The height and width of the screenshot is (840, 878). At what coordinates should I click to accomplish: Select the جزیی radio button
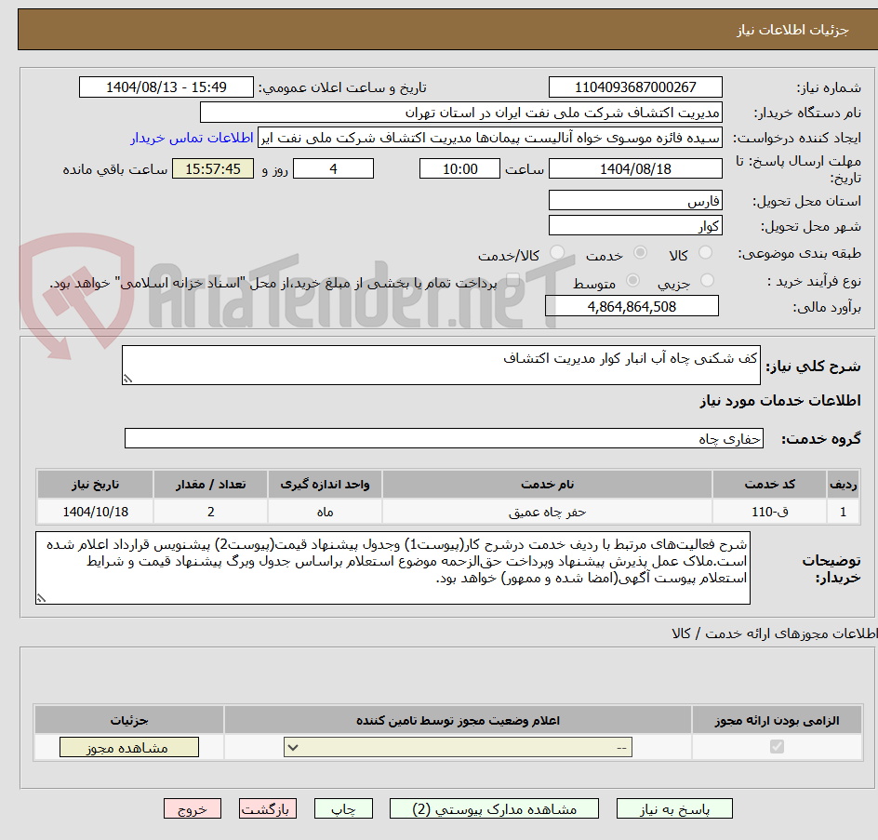[x=706, y=281]
